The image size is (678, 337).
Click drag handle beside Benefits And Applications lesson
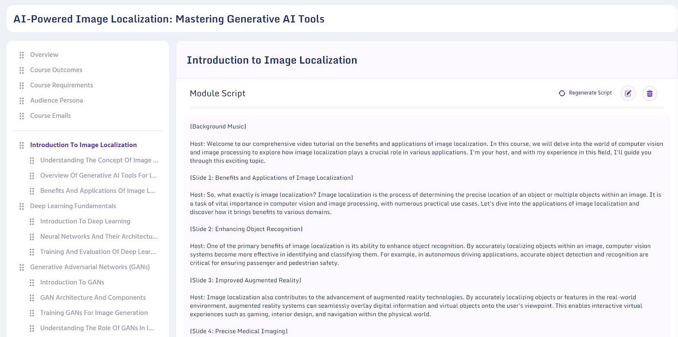point(32,191)
